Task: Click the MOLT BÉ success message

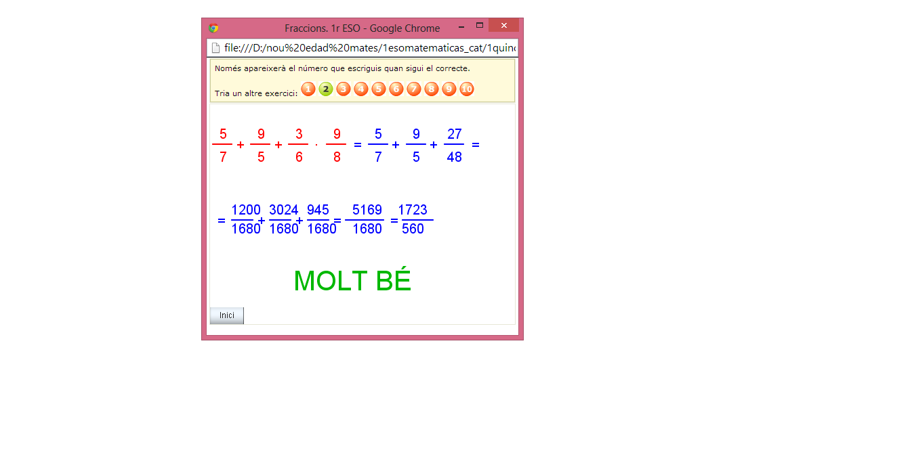Action: pyautogui.click(x=352, y=281)
